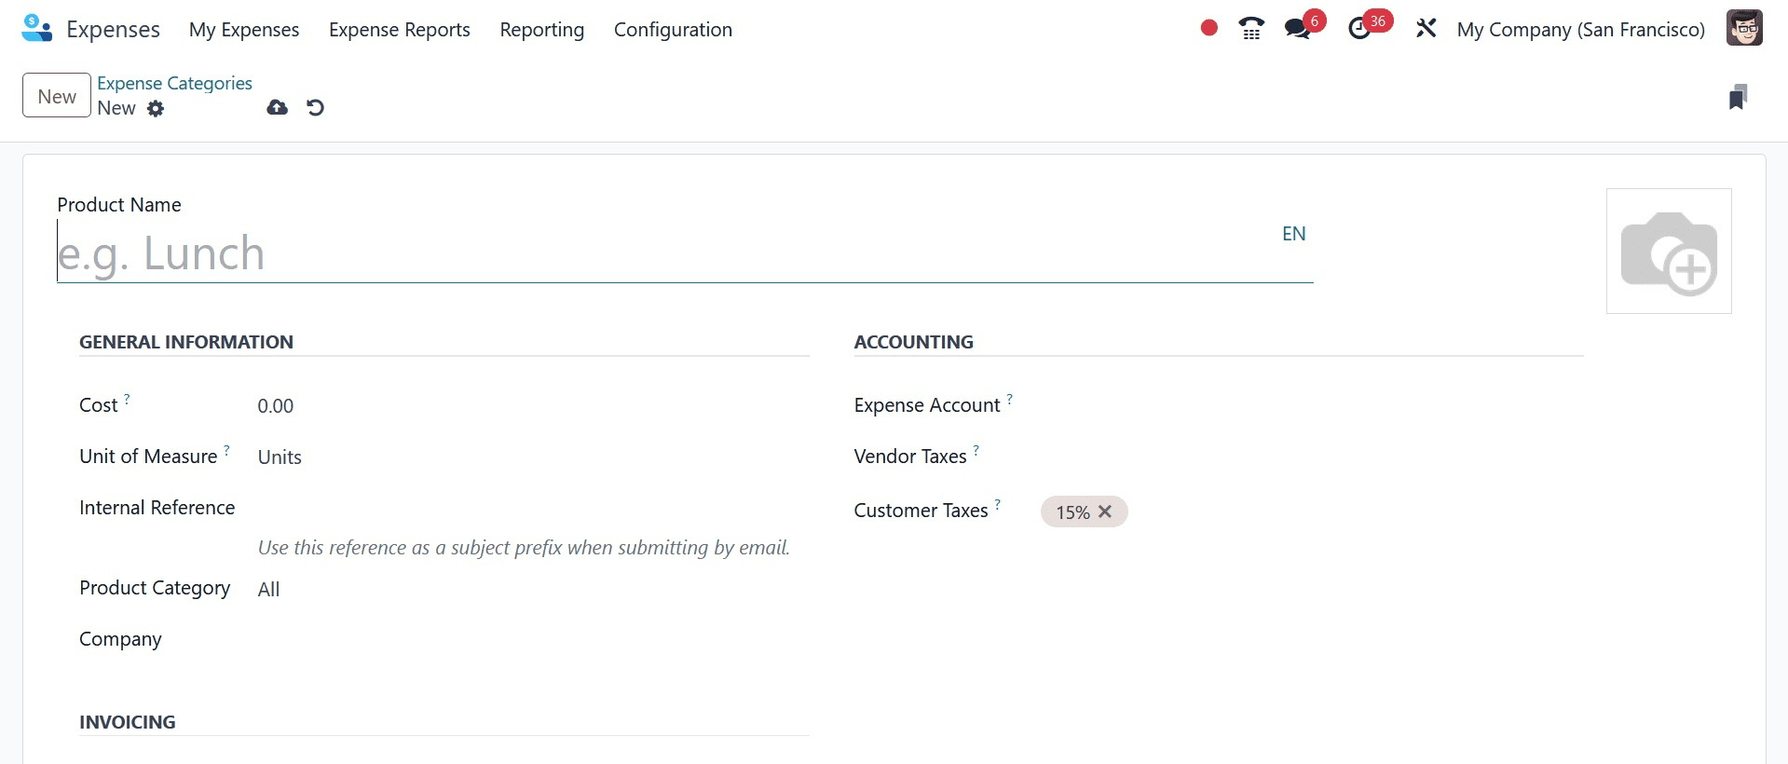
Task: Click the Vendor Taxes field
Action: [1312, 457]
